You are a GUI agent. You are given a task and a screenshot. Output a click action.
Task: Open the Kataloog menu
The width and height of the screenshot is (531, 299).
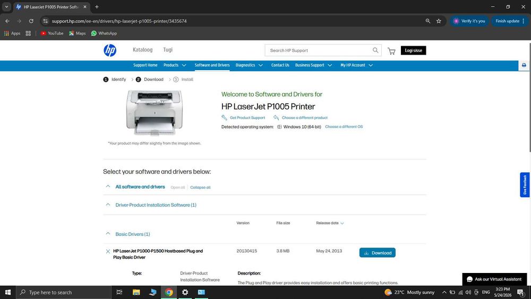(x=142, y=50)
